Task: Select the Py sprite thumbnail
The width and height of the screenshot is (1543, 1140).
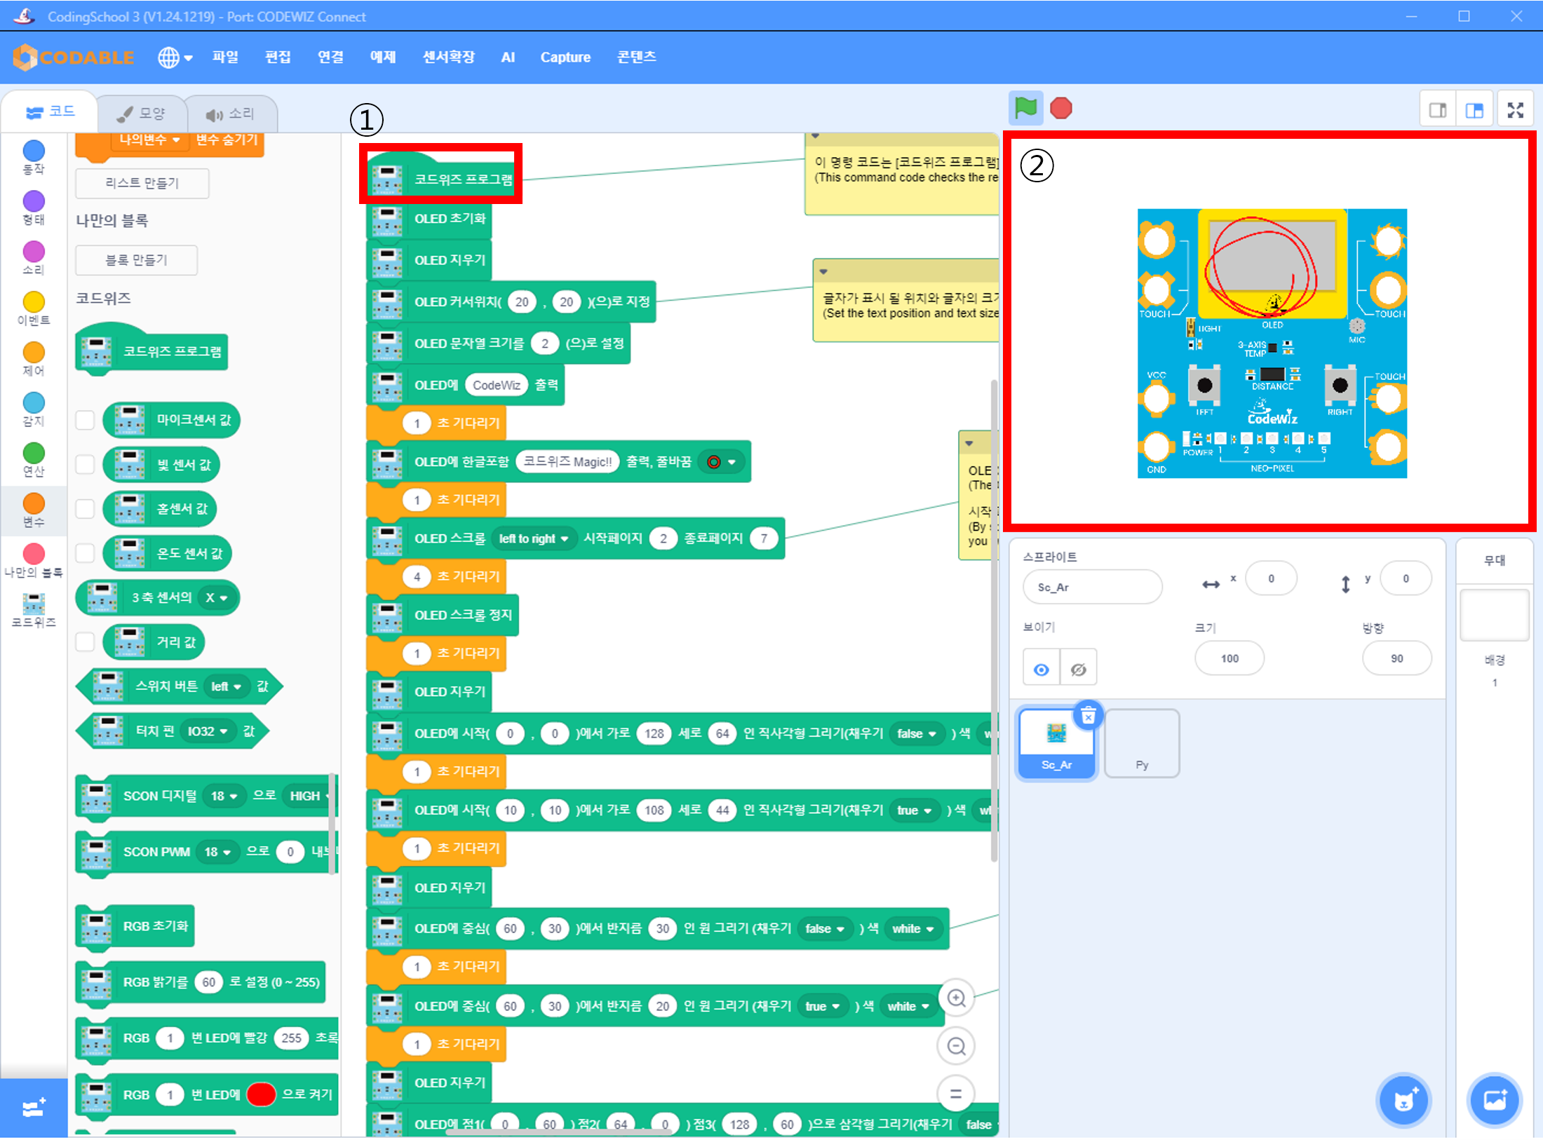Action: 1142,743
